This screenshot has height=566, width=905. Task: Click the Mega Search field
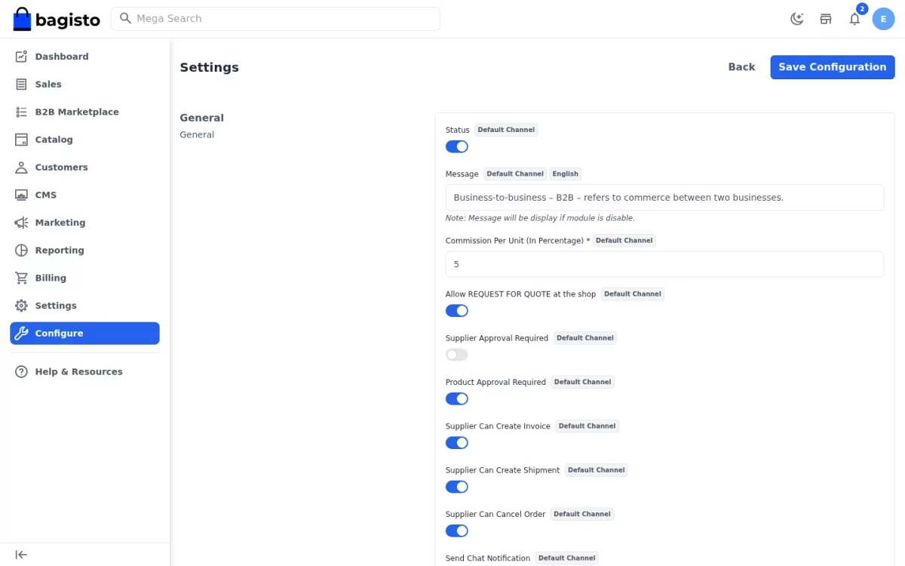click(x=275, y=19)
